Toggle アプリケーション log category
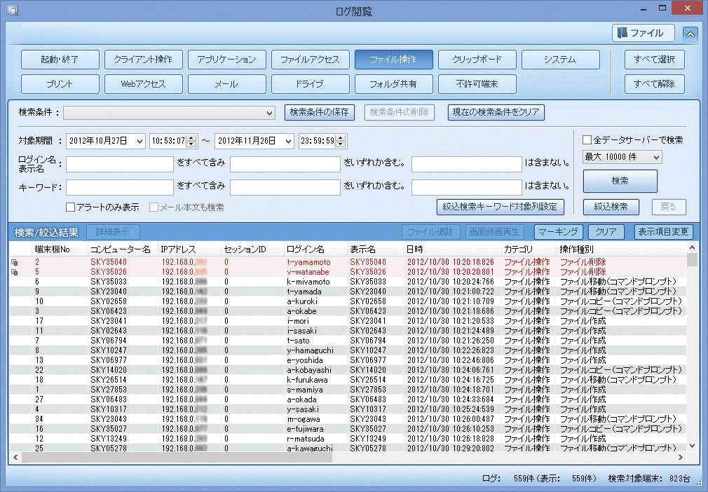708x492 pixels. point(226,60)
